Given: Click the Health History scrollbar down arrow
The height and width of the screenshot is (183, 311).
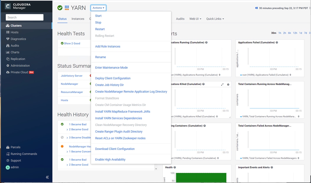Looking at the screenshot, I should (x=156, y=169).
